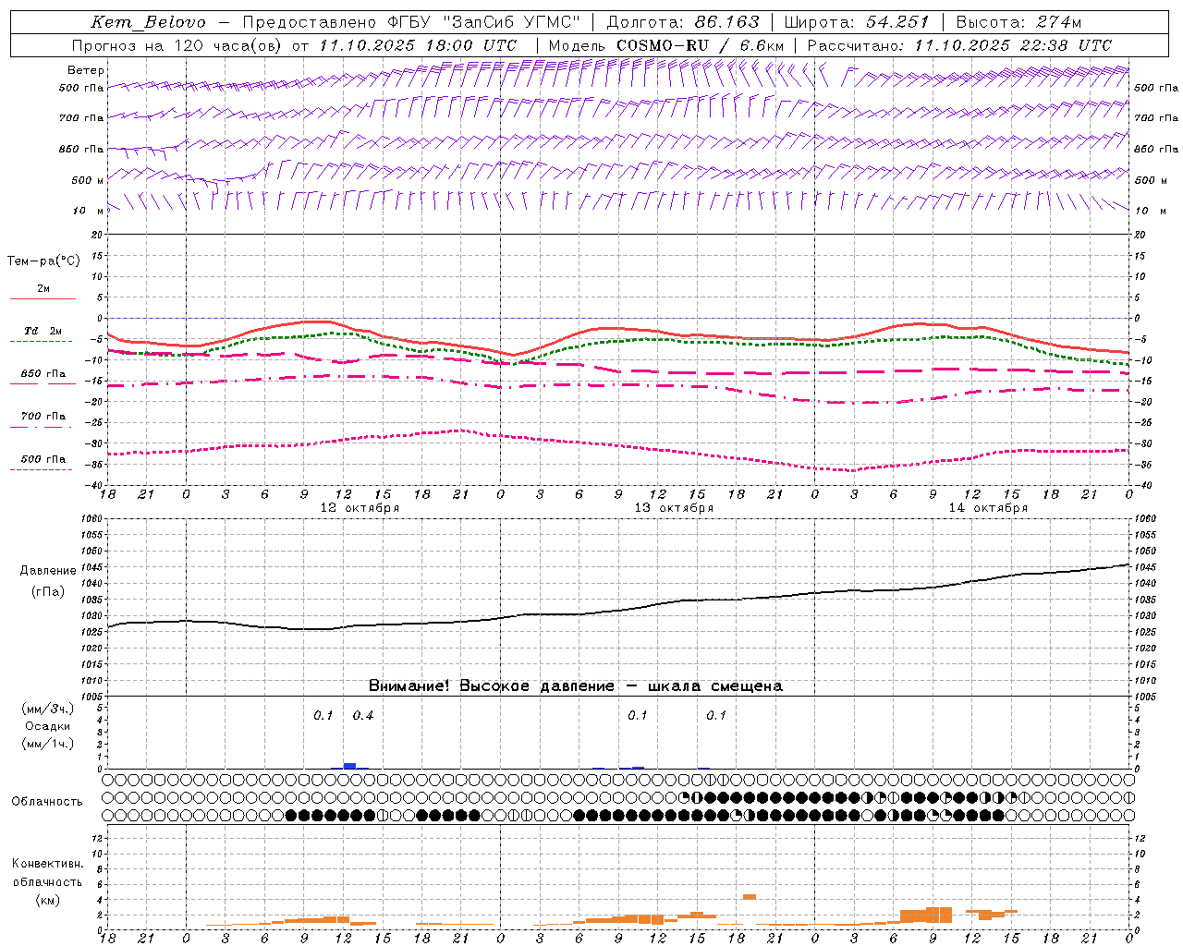Click the 14 октября date label

(988, 508)
